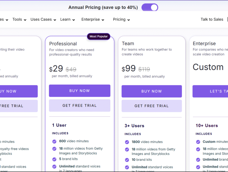
Task: Click the '1800 video minutes' feature text
Action: pos(147,142)
